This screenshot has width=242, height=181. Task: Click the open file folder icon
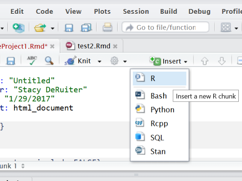click(40, 28)
